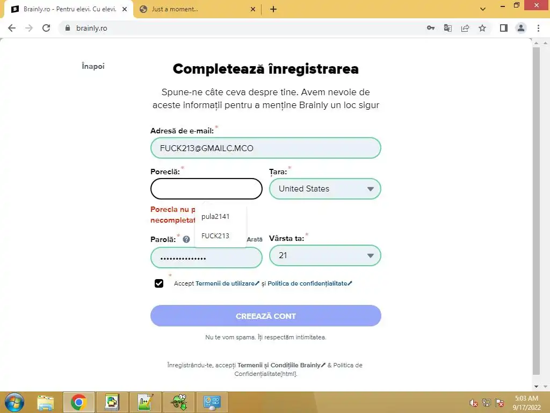The height and width of the screenshot is (413, 550).
Task: Open the Vârsta ta age dropdown
Action: point(325,255)
